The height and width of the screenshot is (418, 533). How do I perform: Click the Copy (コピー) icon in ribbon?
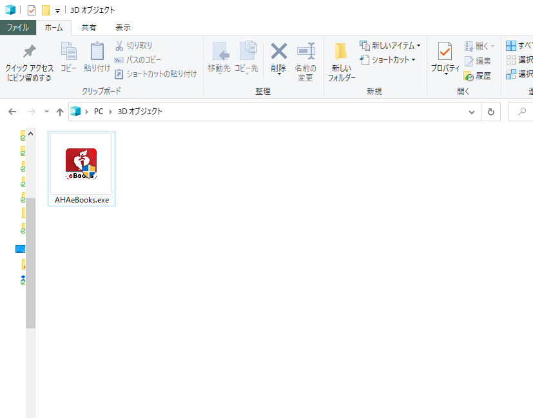tap(68, 52)
